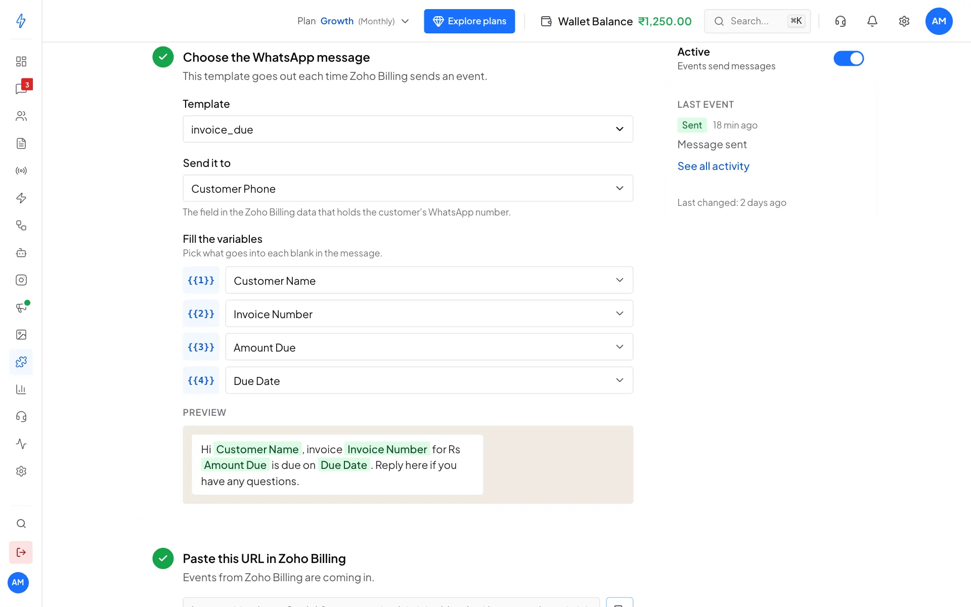Click the red logout icon
The image size is (971, 607).
tap(21, 552)
